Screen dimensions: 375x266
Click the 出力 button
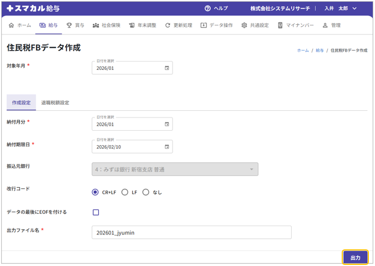[355, 258]
